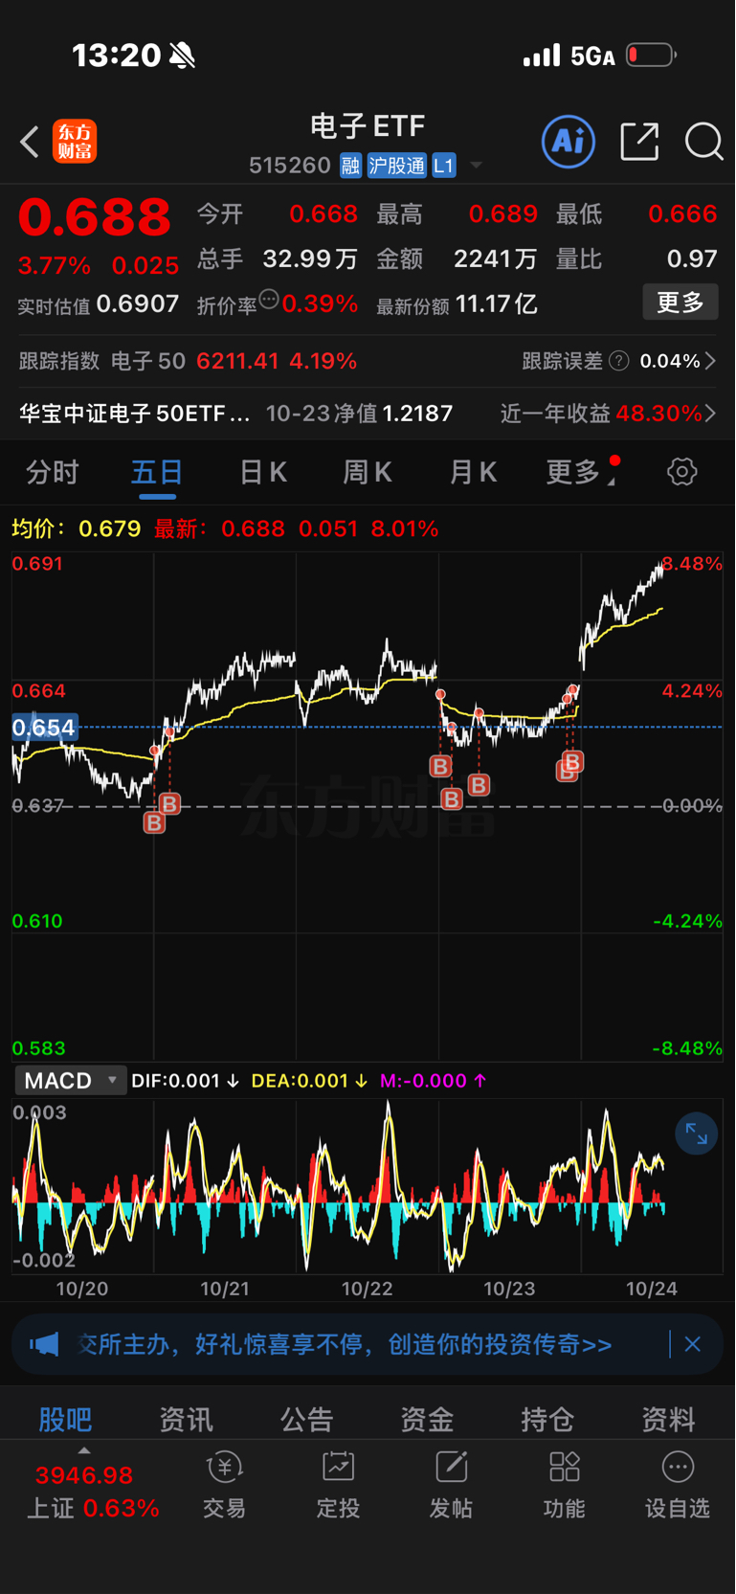Tap the 沪股通 badge
This screenshot has width=736, height=1594.
click(396, 166)
